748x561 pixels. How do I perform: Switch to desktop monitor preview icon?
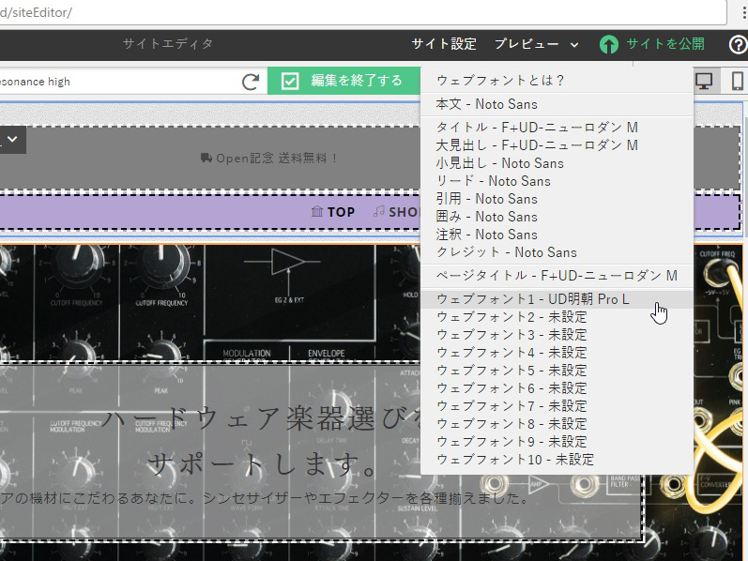(704, 81)
